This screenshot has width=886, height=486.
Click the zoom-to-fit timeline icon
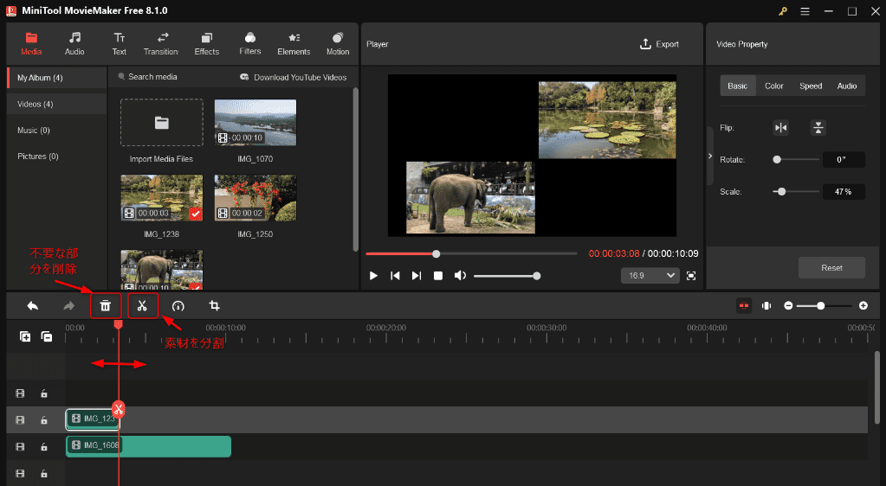point(766,306)
